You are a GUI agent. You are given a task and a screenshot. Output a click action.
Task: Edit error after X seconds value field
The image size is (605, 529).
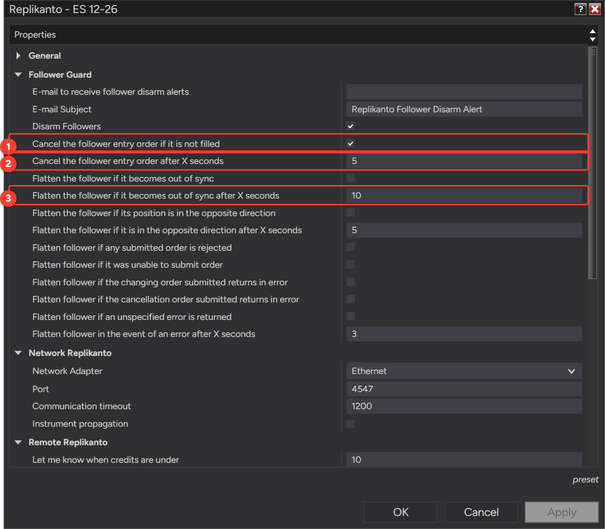point(464,334)
